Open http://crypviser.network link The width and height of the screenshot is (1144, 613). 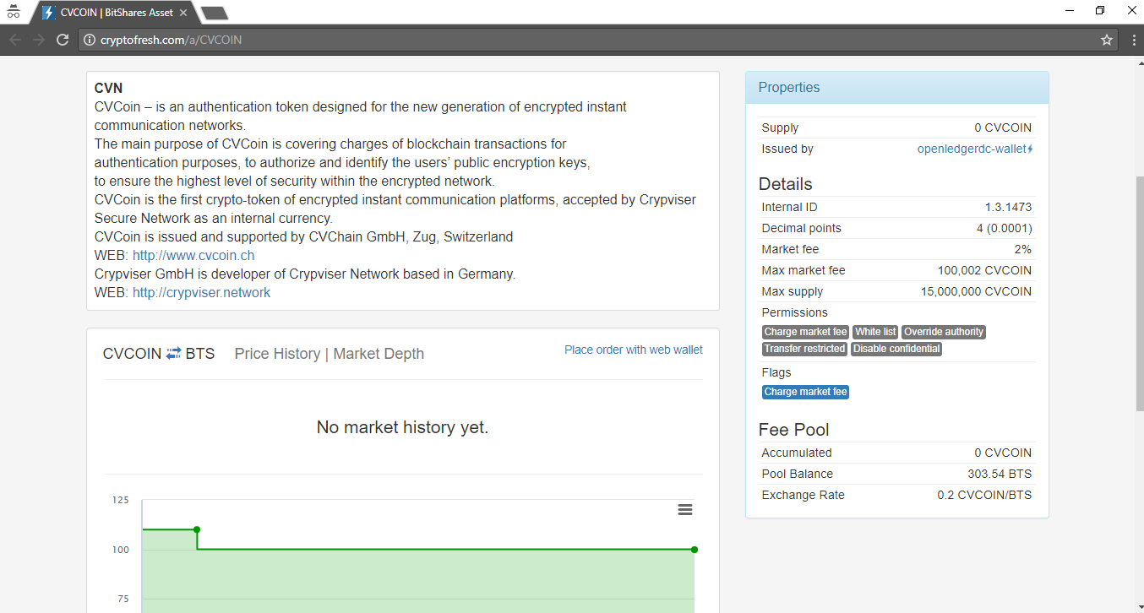[x=201, y=292]
